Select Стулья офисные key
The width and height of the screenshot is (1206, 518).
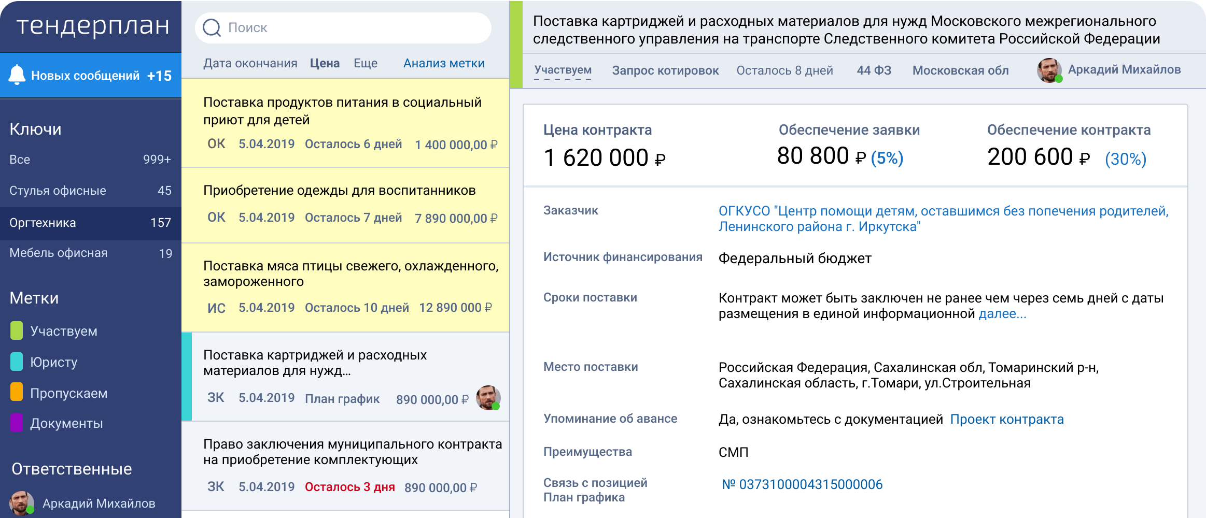click(x=91, y=191)
